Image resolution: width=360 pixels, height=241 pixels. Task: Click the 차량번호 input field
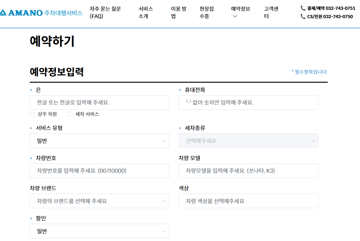tap(100, 171)
